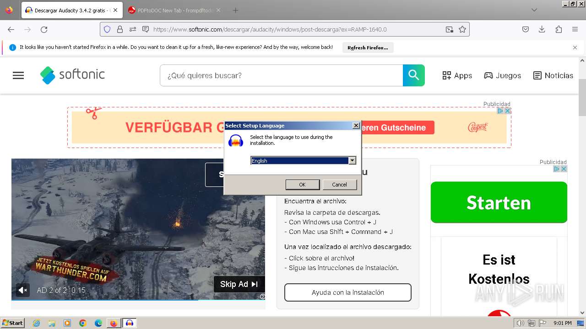
Task: Open media player from taskbar
Action: tap(67, 323)
